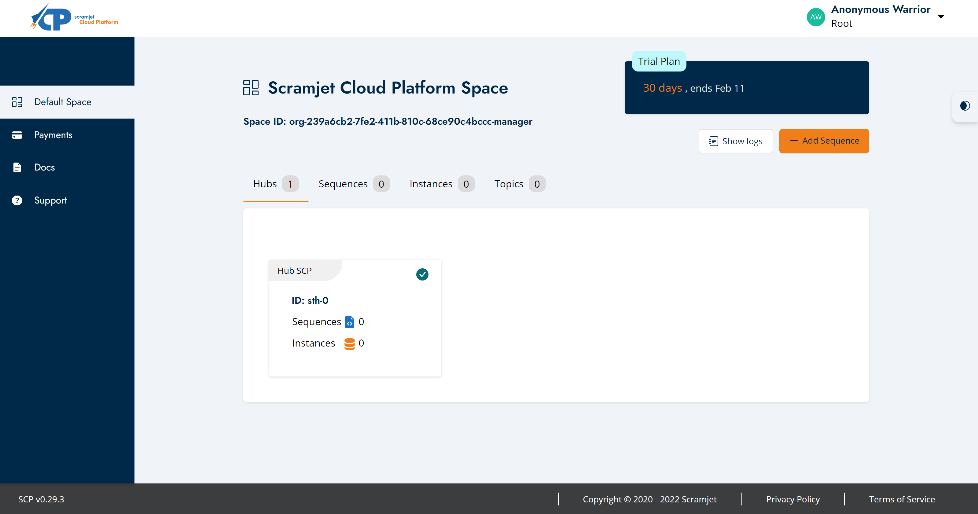Image resolution: width=978 pixels, height=514 pixels.
Task: Click the Add Sequence button
Action: pyautogui.click(x=824, y=141)
